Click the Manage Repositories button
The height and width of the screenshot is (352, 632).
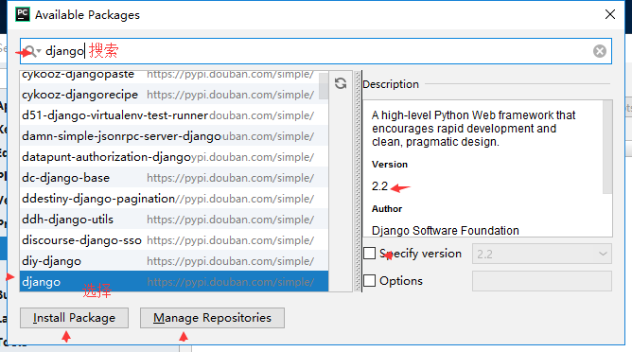point(212,318)
